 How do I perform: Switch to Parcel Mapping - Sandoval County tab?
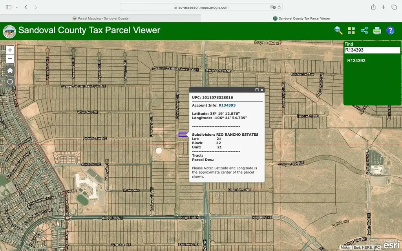(100, 18)
